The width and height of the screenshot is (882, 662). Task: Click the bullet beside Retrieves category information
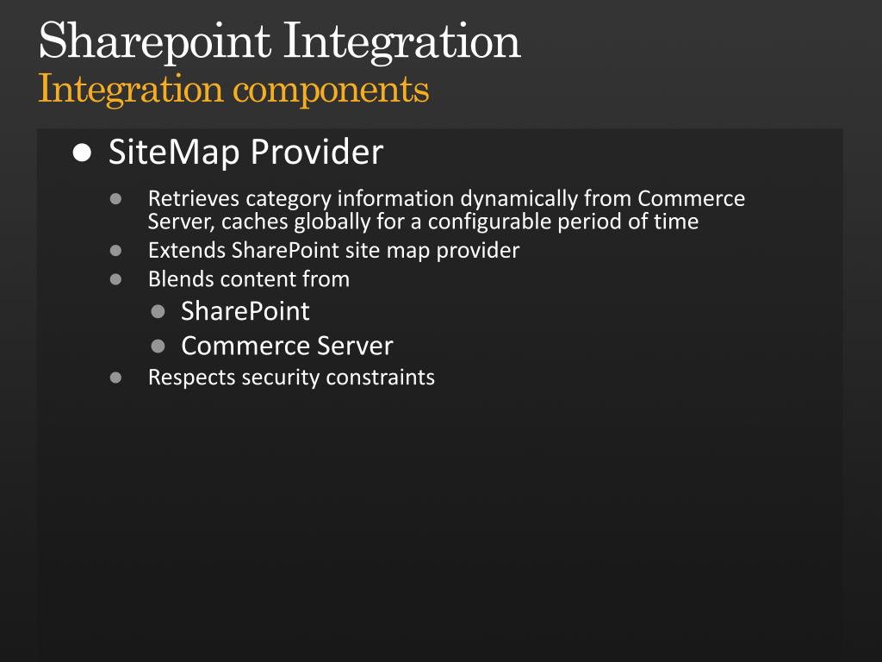point(116,199)
